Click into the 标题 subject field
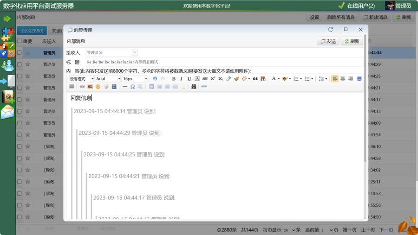 [223, 62]
